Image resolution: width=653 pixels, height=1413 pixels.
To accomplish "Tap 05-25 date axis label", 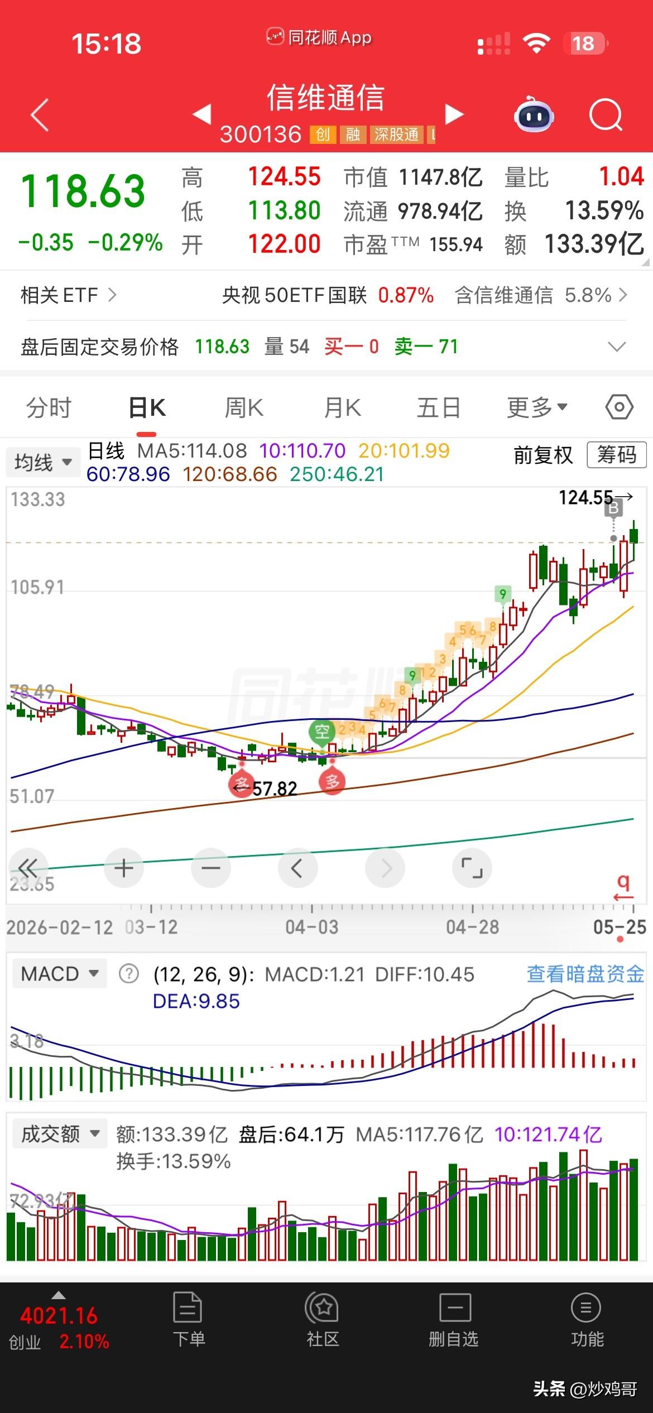I will (620, 927).
